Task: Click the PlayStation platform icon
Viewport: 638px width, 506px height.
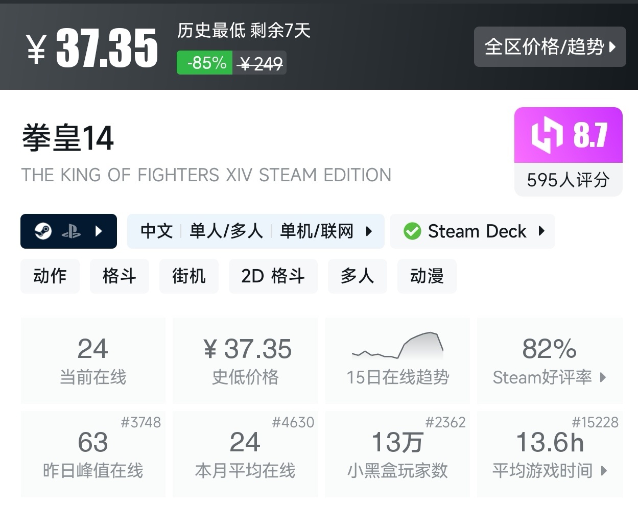Action: (x=71, y=232)
